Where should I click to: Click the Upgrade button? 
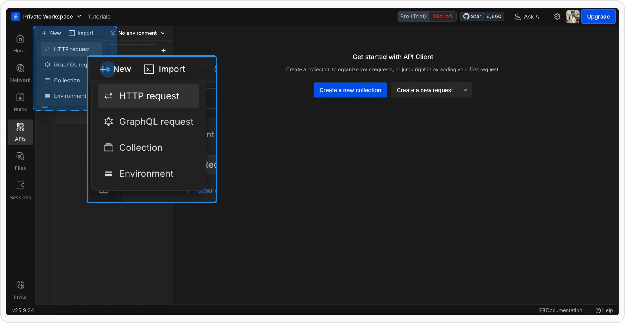[x=598, y=17]
